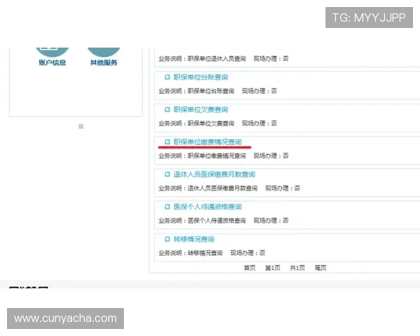The image size is (420, 336).
Task: Click icon beside 职保单位缴费情况查询
Action: 167,141
